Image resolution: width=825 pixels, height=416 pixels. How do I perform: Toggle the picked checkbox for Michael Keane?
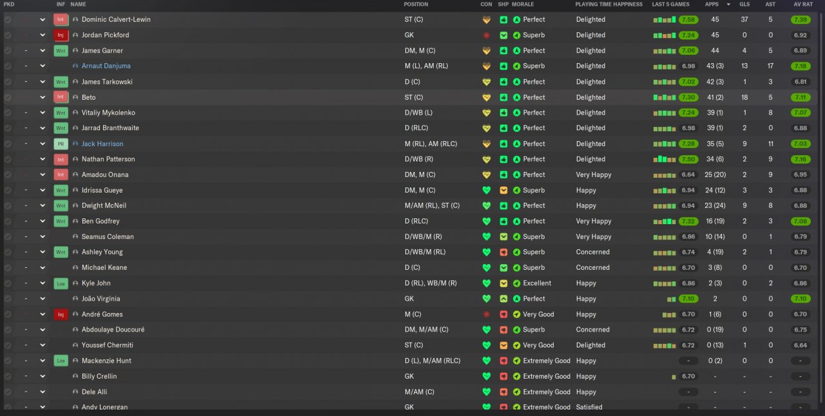[8, 267]
